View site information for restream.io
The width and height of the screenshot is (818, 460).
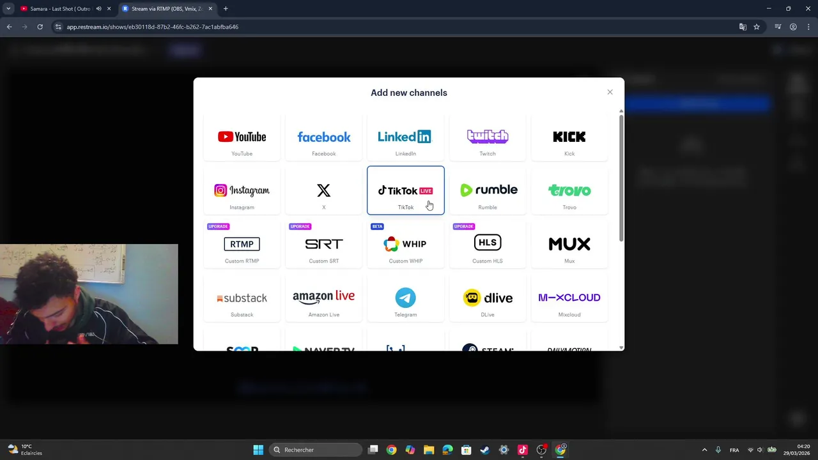(58, 27)
